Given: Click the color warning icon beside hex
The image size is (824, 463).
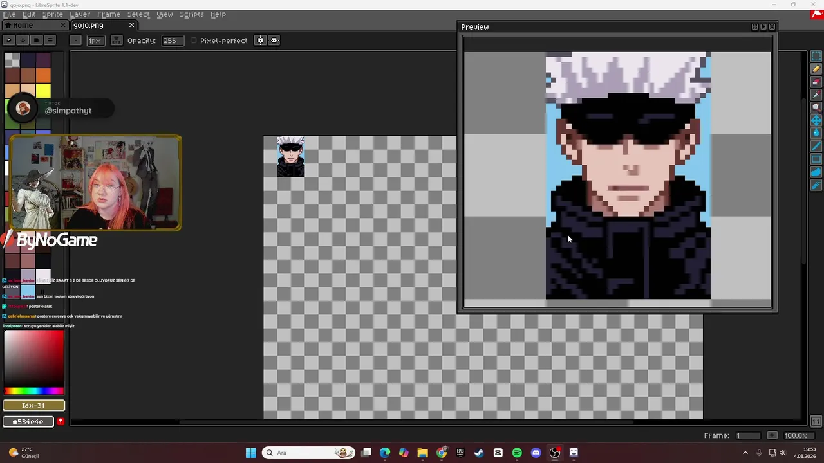Looking at the screenshot, I should pyautogui.click(x=61, y=422).
